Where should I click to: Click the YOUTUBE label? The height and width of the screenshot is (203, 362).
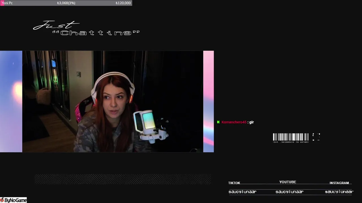pos(288,182)
